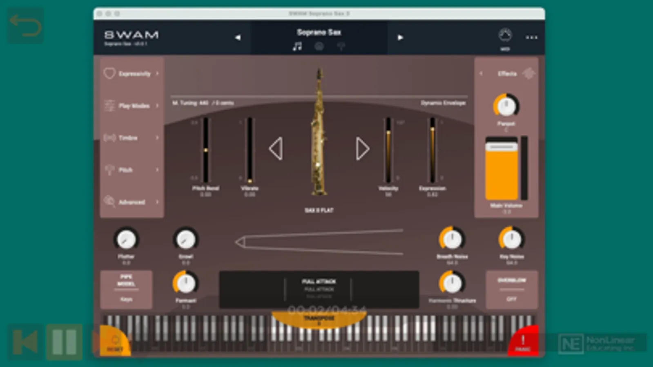This screenshot has height=367, width=653.
Task: Open the Timbre menu item
Action: (131, 138)
